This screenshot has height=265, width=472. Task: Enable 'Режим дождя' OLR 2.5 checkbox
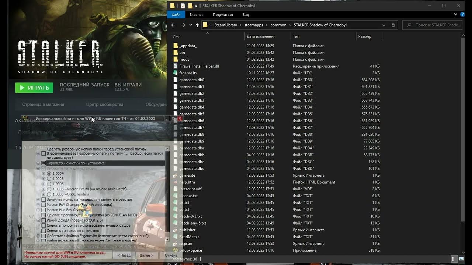(44, 220)
